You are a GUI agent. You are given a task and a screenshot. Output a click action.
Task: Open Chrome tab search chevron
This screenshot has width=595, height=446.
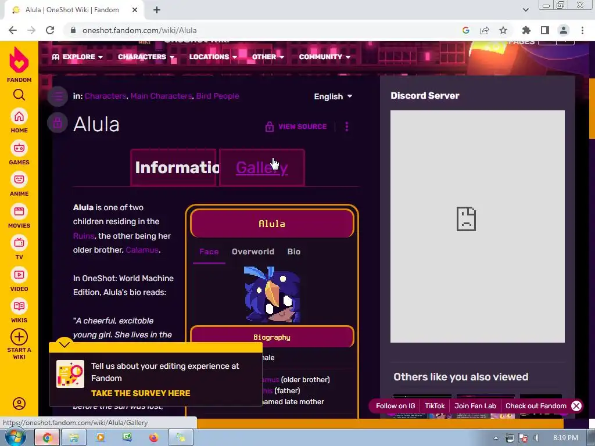[x=525, y=10]
